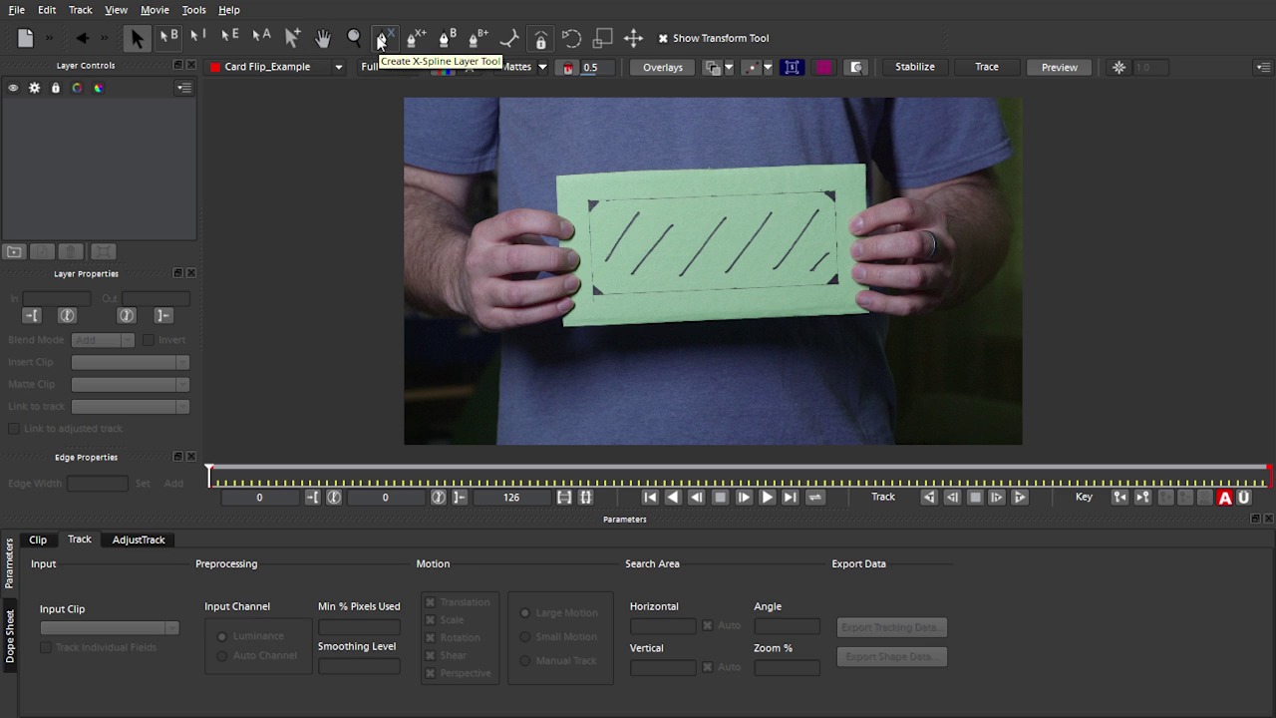The image size is (1276, 718).
Task: Click the magenta color swatch in view bar
Action: [823, 67]
